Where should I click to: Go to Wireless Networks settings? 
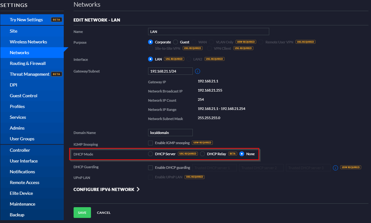tap(28, 42)
